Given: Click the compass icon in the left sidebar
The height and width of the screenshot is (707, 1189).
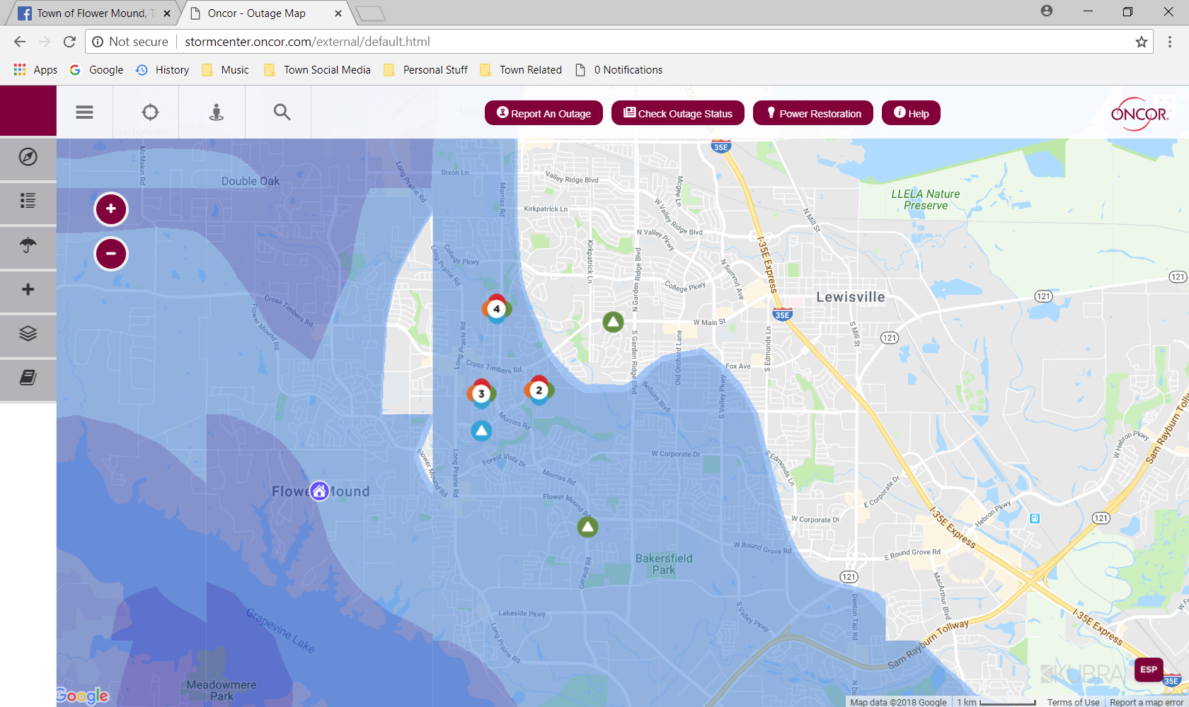Looking at the screenshot, I should pyautogui.click(x=28, y=157).
